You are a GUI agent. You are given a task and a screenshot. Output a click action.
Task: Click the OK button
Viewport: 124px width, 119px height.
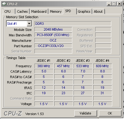[110, 113]
